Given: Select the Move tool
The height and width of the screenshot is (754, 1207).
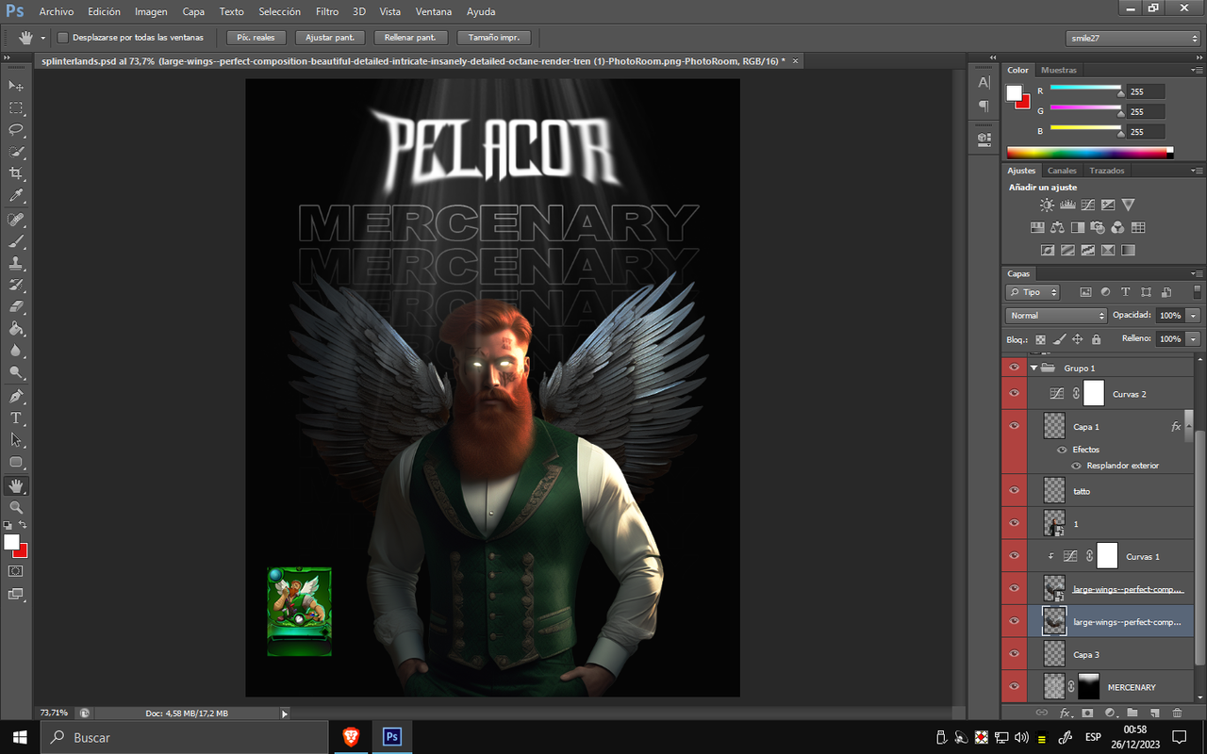Looking at the screenshot, I should tap(16, 86).
